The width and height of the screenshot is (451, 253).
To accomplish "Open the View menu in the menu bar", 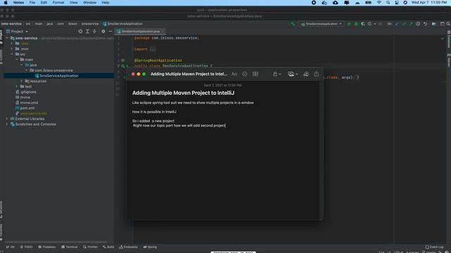I will click(x=73, y=3).
